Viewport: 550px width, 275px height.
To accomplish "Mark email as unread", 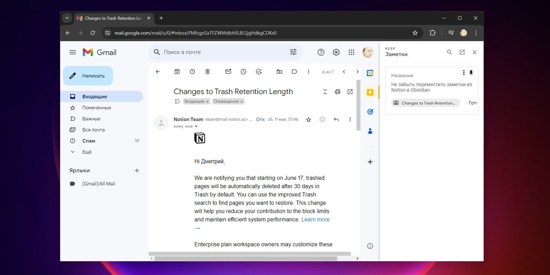I will 228,72.
